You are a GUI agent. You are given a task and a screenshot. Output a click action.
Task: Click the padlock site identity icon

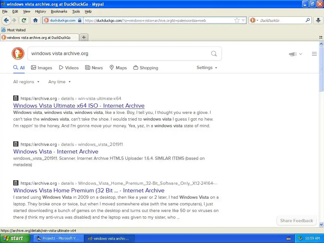coord(80,20)
